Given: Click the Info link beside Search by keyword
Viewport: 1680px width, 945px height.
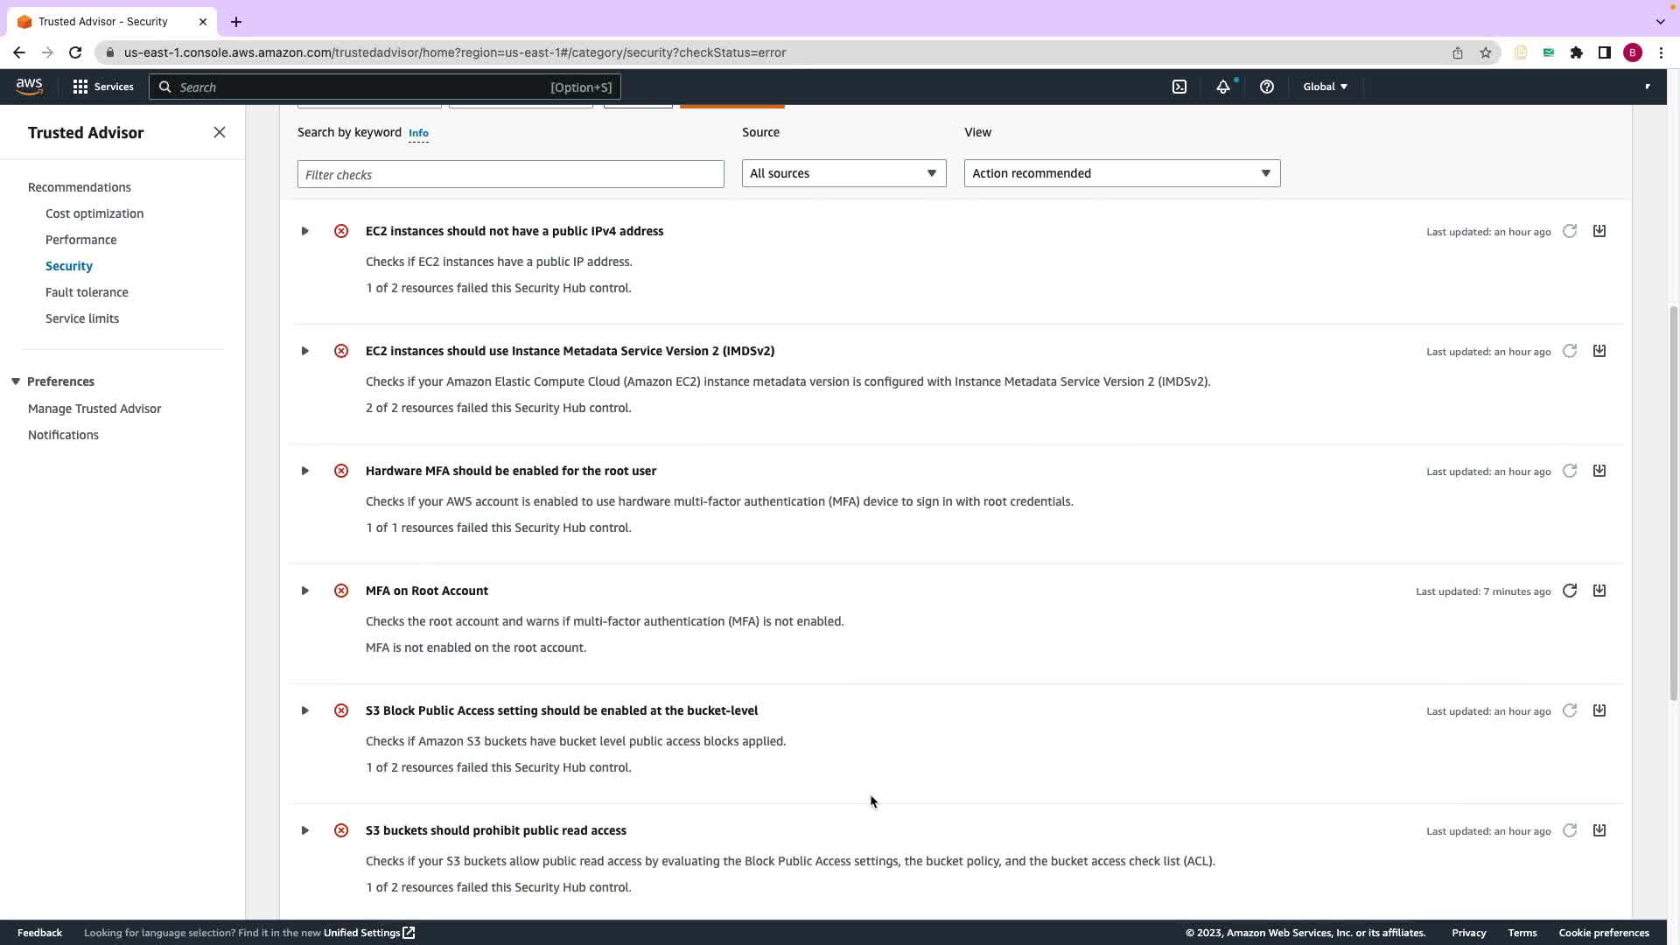Looking at the screenshot, I should pos(418,133).
